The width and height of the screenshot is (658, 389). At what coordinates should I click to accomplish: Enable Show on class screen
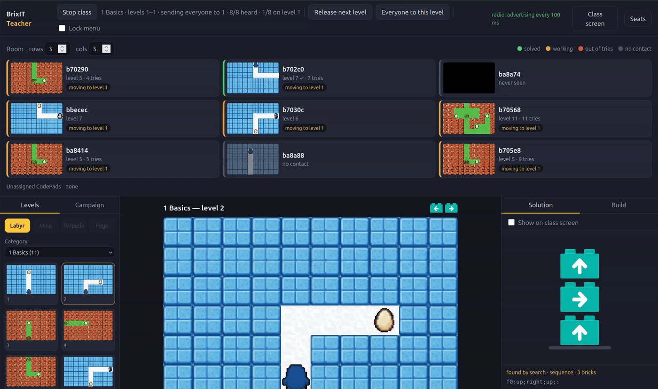coord(511,223)
